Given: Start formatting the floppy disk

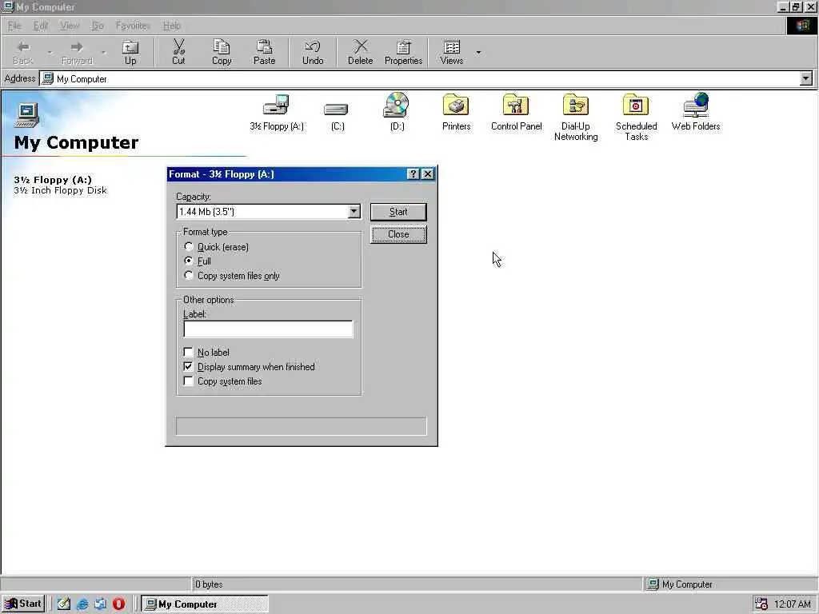Looking at the screenshot, I should (398, 212).
